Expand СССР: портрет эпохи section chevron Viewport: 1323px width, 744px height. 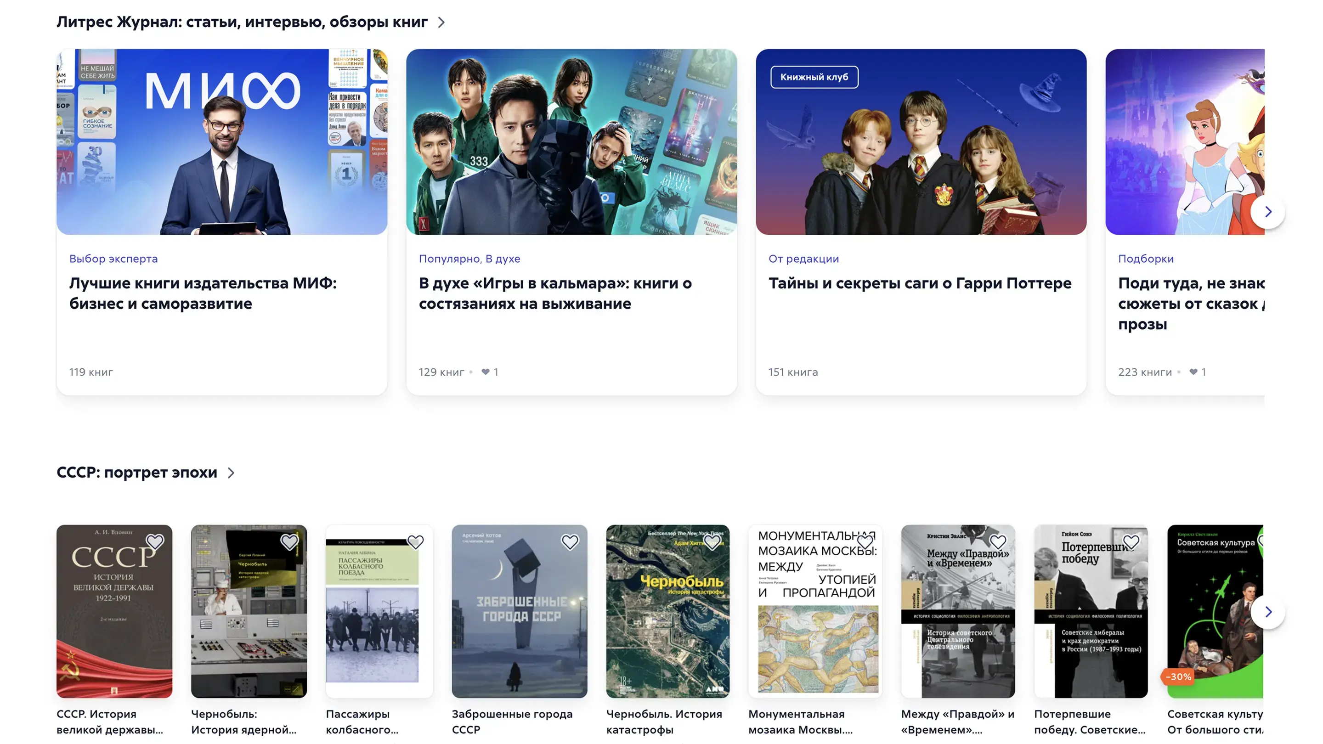[x=231, y=473]
